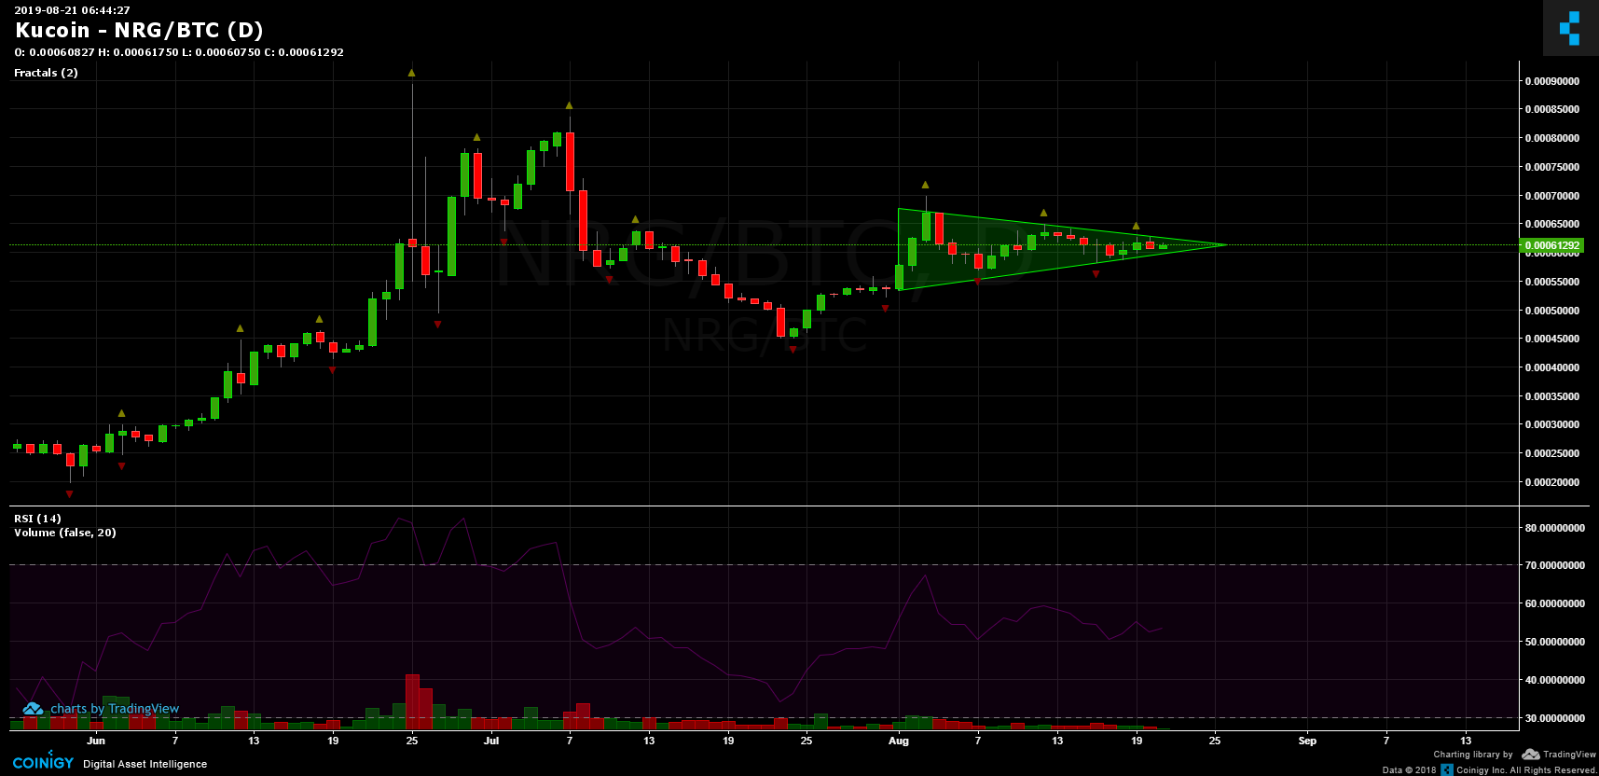Click the 0.00035000 price axis label
Screen dimensions: 1599x776
[x=1552, y=396]
